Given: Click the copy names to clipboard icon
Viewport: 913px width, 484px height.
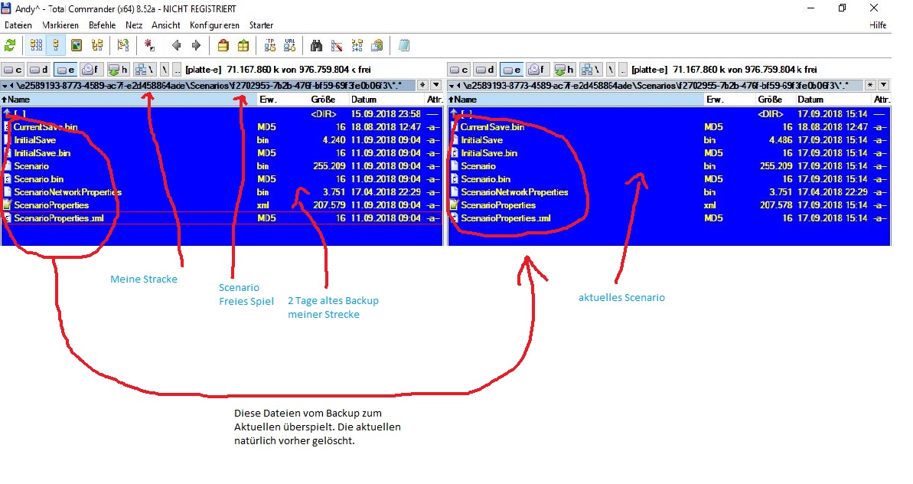Looking at the screenshot, I should pos(377,45).
